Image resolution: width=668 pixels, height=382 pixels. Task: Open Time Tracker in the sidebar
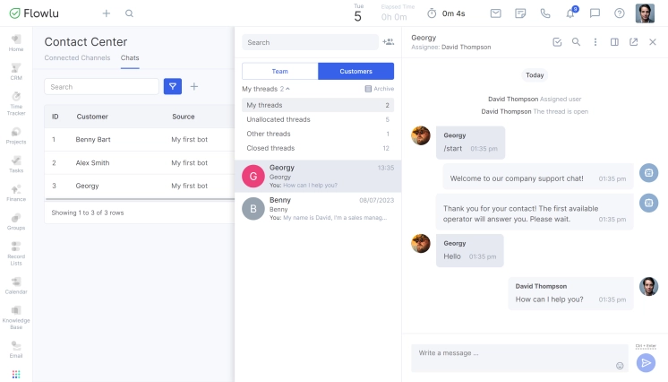point(16,103)
